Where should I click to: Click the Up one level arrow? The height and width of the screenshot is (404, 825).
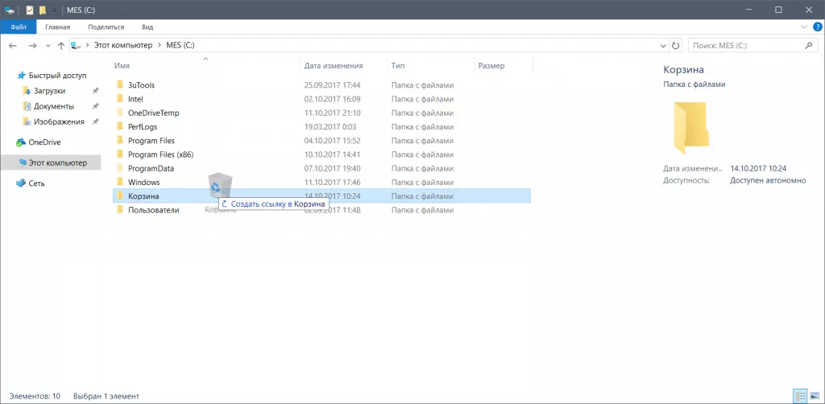pos(61,46)
